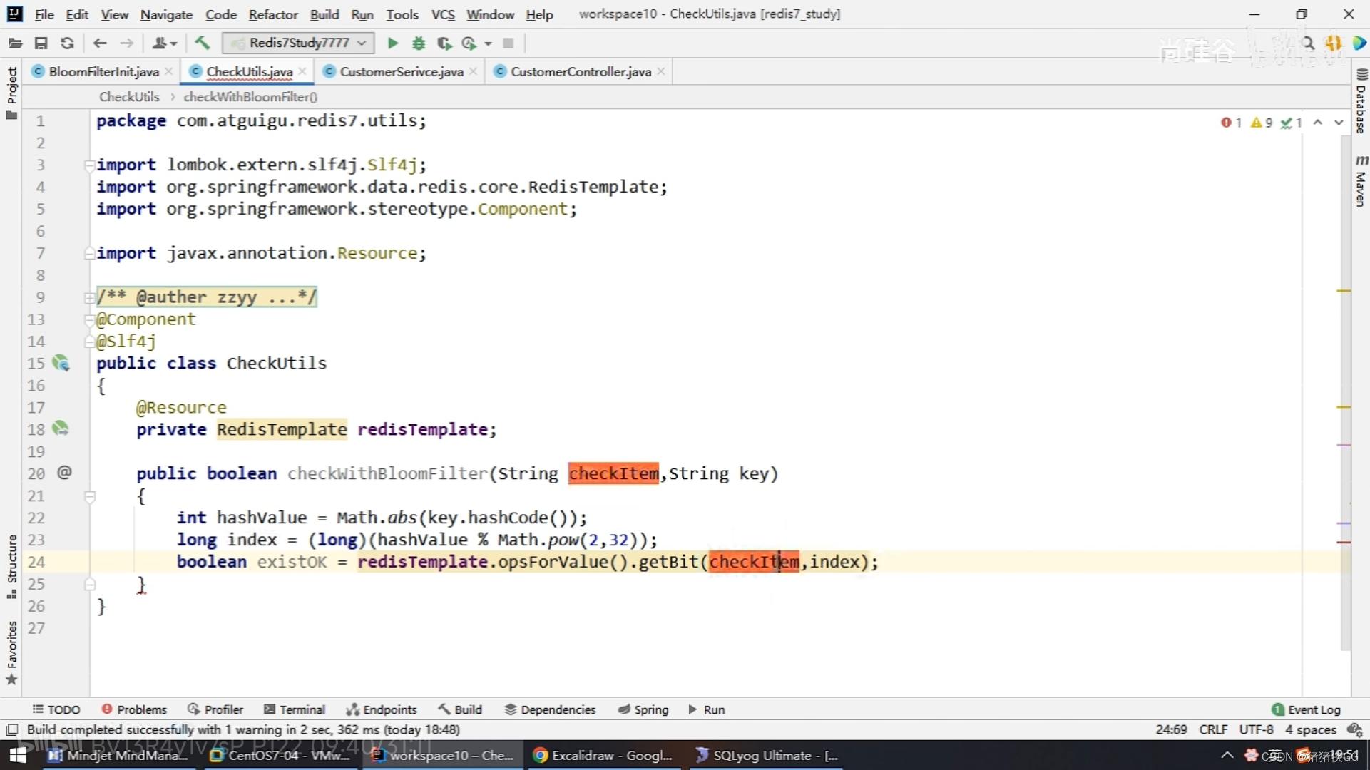Navigate forward with the right arrow icon

point(126,43)
